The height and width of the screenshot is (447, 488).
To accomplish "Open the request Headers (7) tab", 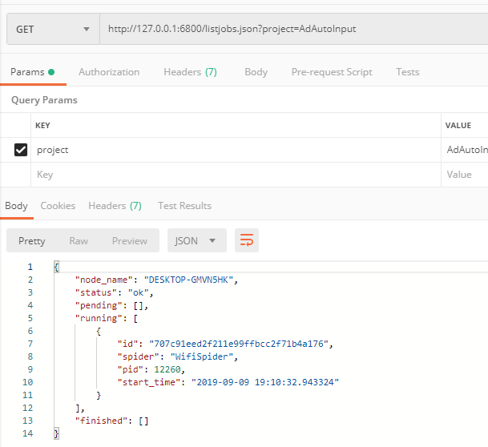I will 190,72.
